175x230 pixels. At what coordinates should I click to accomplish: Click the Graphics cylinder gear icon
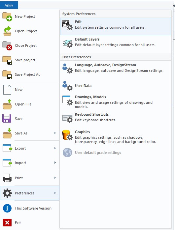click(x=67, y=135)
